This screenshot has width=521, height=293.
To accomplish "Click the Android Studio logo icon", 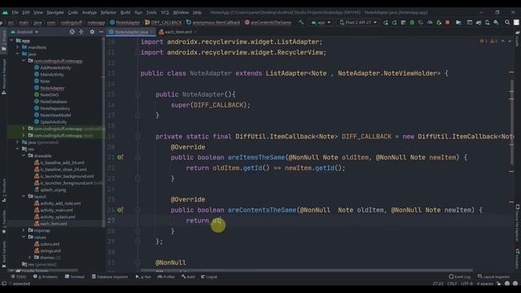I will coord(5,12).
